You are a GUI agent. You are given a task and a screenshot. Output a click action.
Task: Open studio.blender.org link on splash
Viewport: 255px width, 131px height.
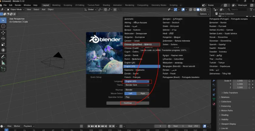point(97,71)
